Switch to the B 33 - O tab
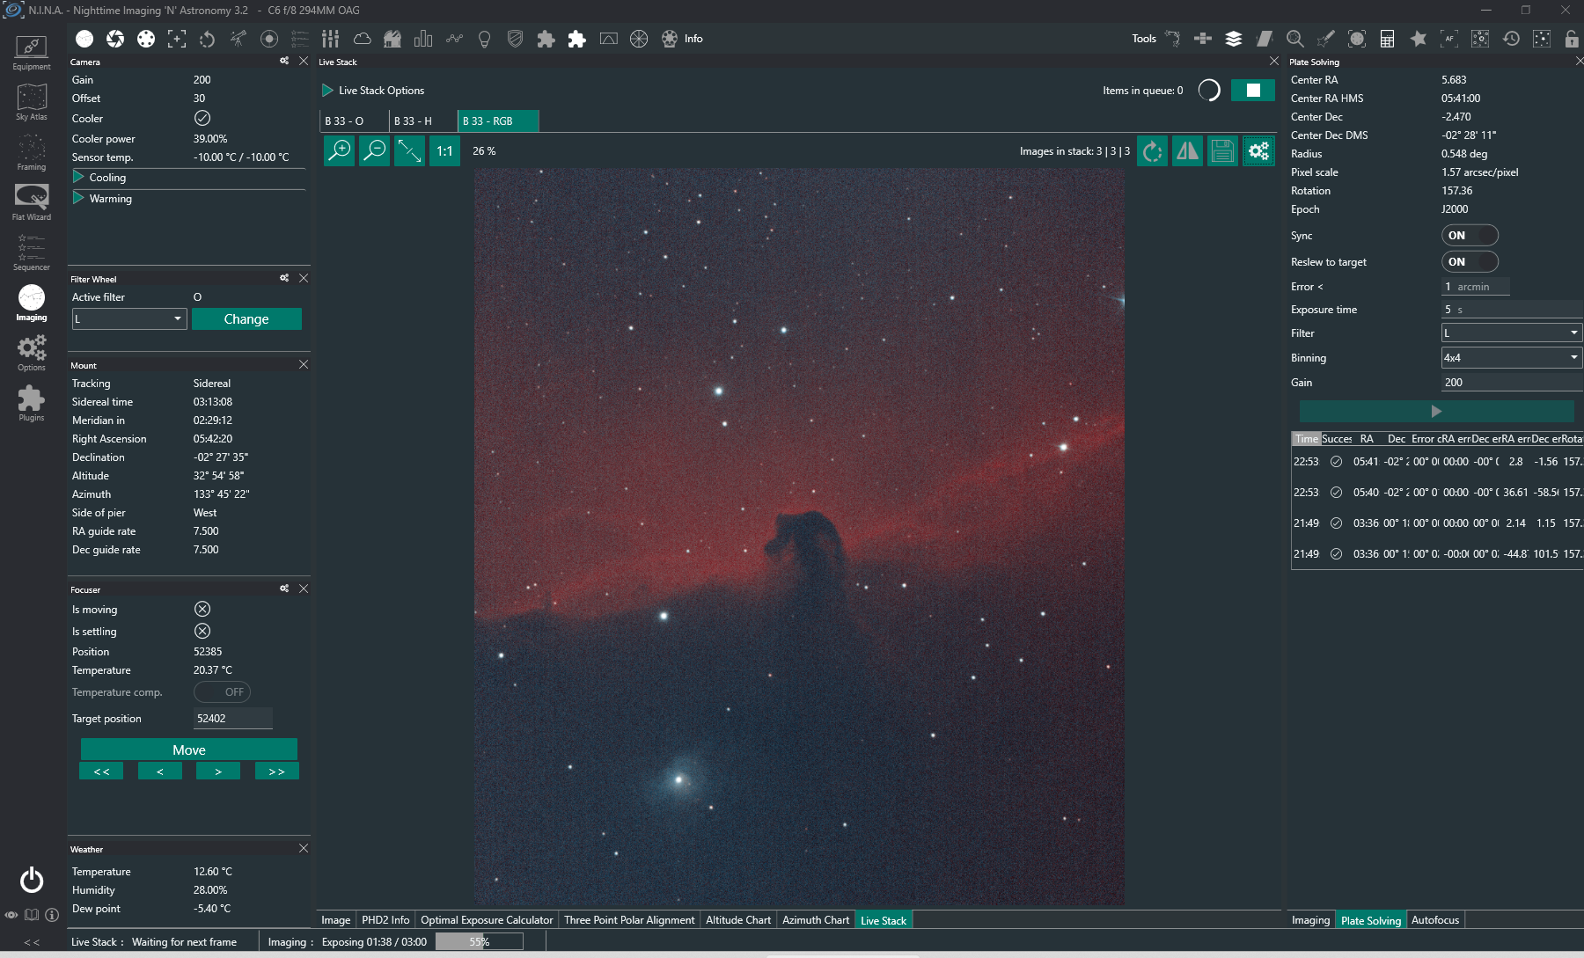 [354, 121]
